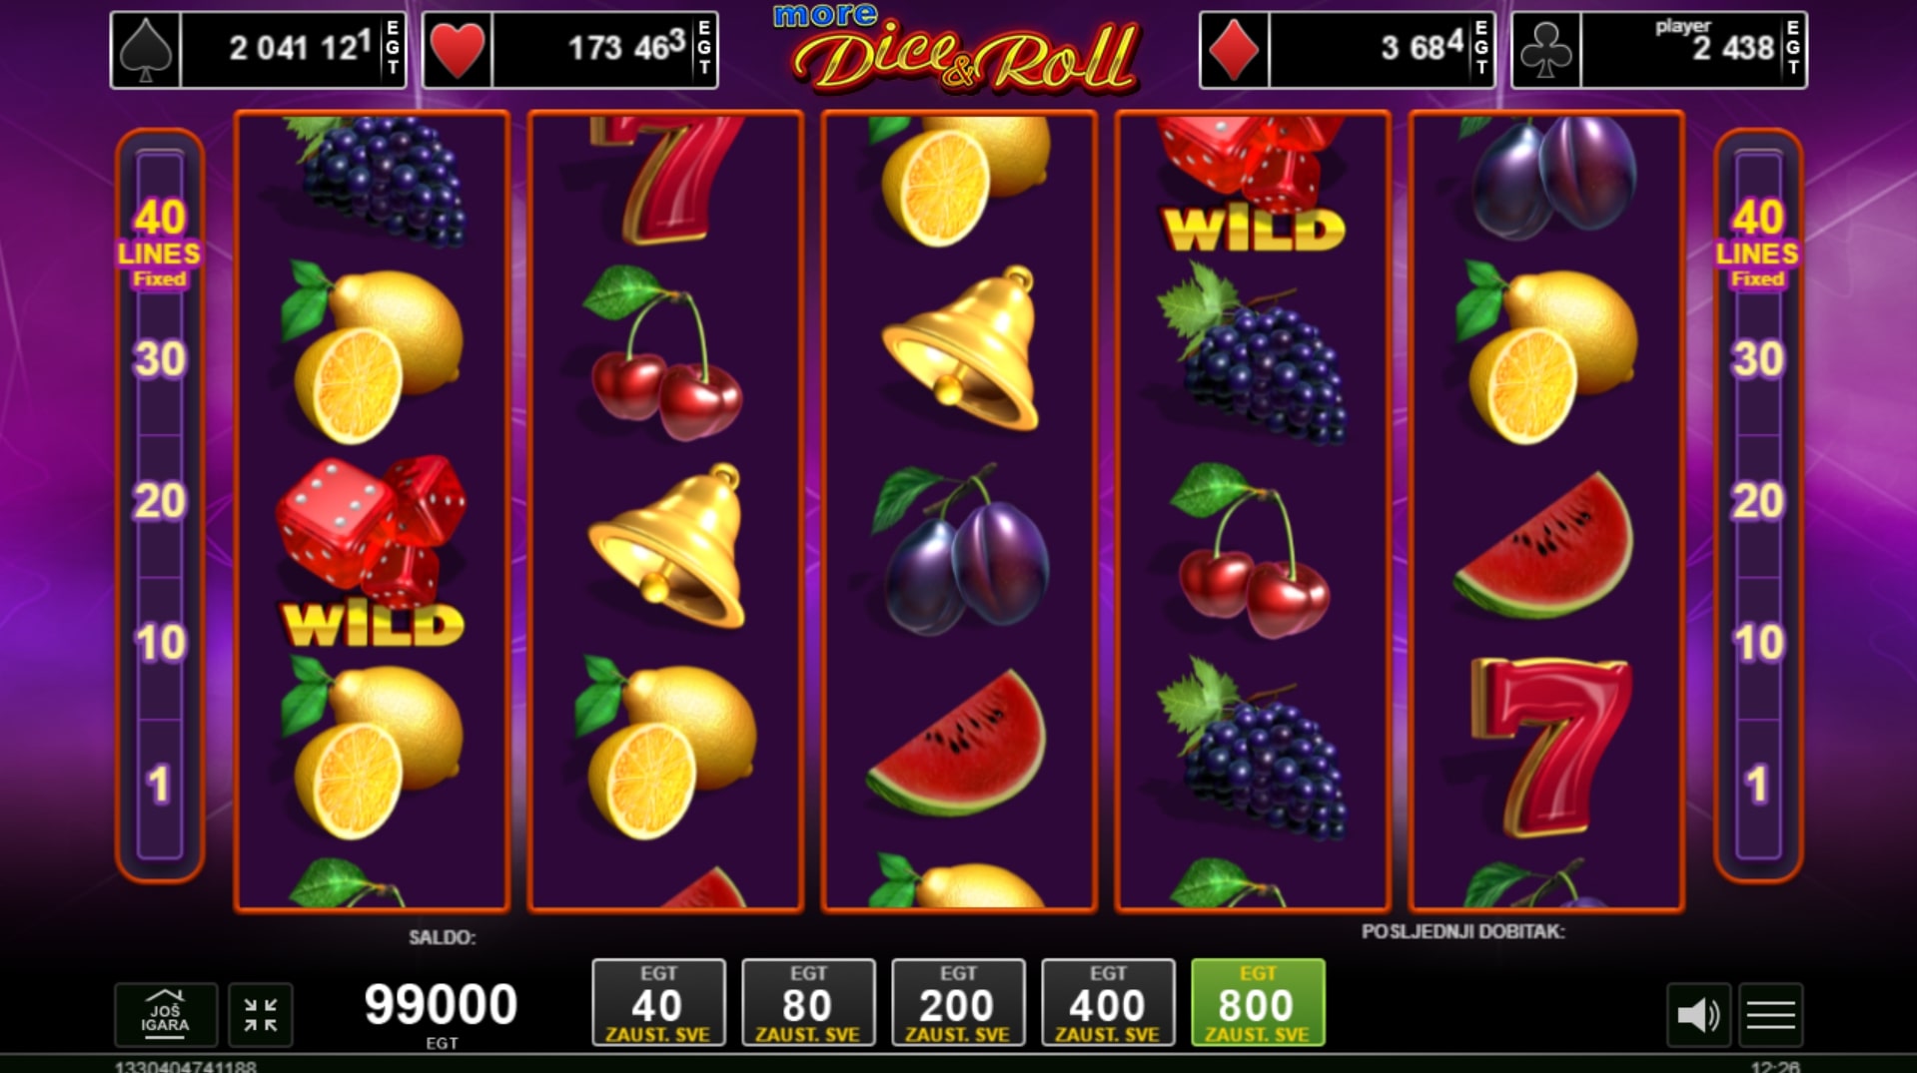Image resolution: width=1917 pixels, height=1073 pixels.
Task: Select line marker 10 on the right bar
Action: (x=1758, y=643)
